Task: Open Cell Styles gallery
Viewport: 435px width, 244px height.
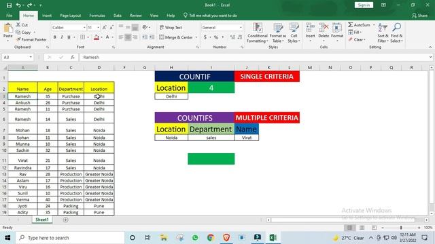Action: (294, 33)
